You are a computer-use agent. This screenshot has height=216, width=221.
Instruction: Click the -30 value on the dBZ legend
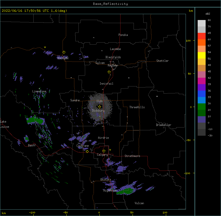210,135
